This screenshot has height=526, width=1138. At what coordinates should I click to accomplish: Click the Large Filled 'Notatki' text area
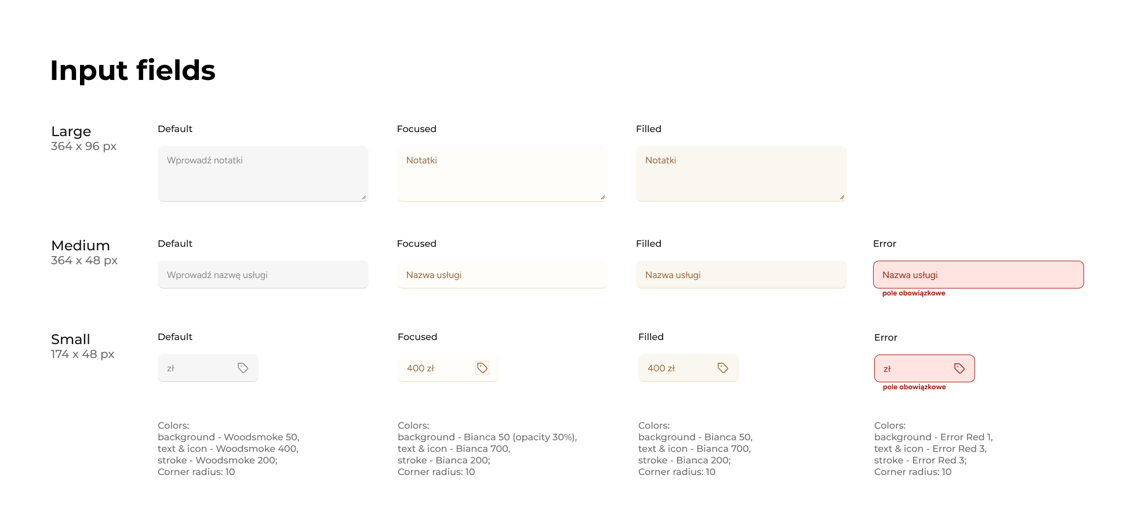741,174
